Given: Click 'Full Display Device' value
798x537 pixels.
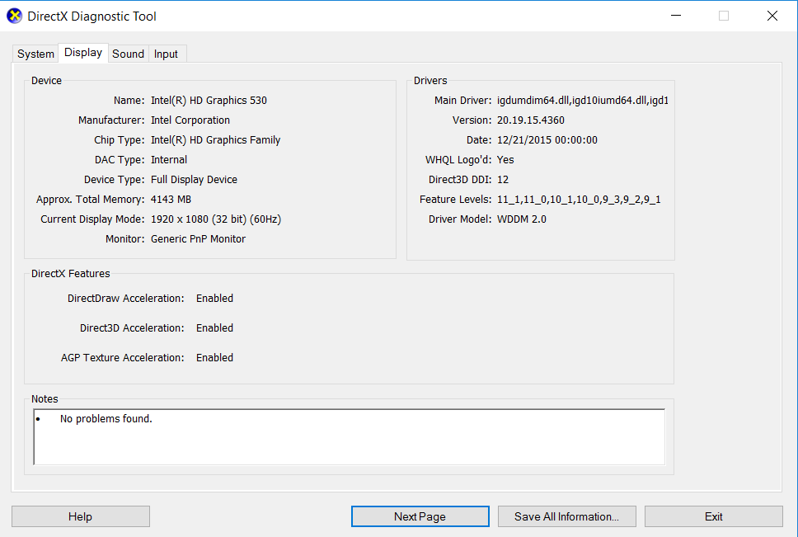Looking at the screenshot, I should pos(194,180).
